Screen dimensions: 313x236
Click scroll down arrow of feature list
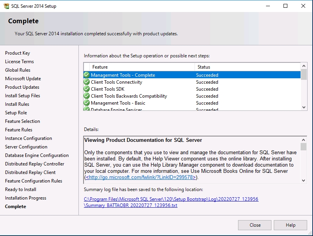coord(304,107)
